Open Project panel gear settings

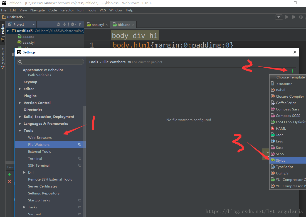point(73,24)
